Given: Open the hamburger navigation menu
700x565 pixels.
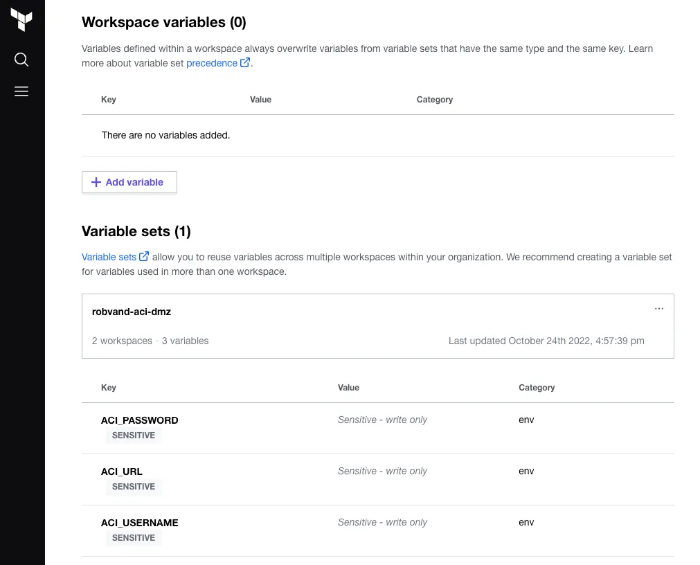Looking at the screenshot, I should coord(21,91).
